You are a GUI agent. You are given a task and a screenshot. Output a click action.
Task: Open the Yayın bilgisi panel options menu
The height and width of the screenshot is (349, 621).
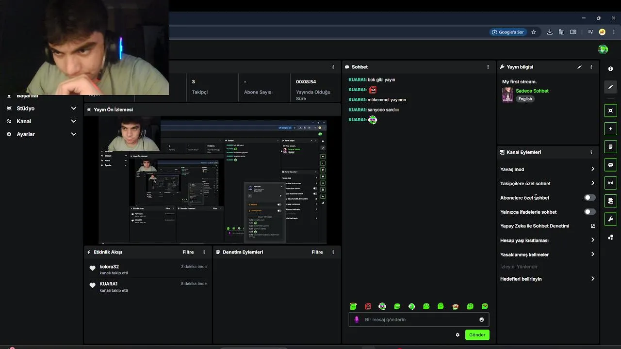click(x=591, y=67)
